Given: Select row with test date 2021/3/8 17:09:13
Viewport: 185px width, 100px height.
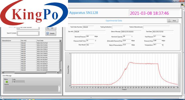Looking at the screenshot, I should click(x=30, y=49).
